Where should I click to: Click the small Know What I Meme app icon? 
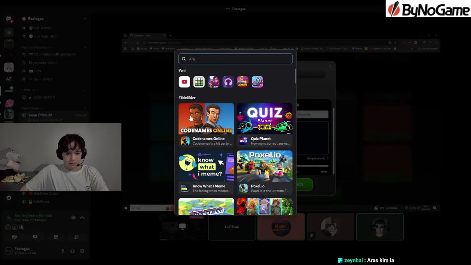pyautogui.click(x=185, y=188)
